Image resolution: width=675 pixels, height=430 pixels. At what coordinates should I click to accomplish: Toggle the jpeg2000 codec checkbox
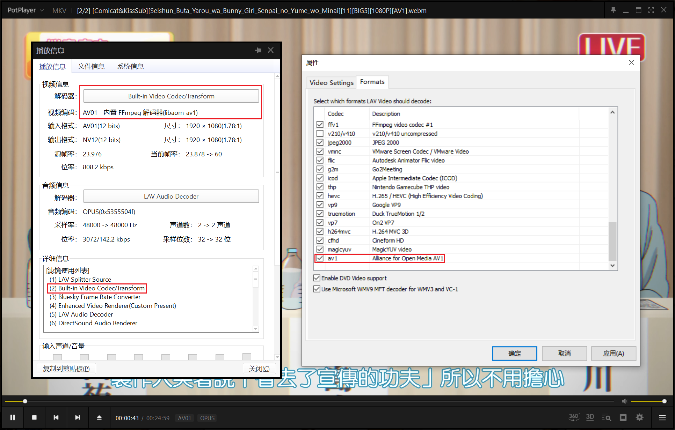point(320,142)
